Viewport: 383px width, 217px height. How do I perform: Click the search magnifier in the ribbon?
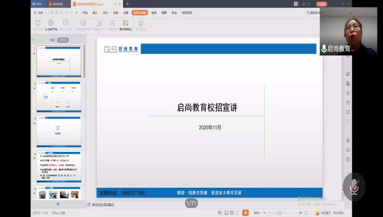(x=308, y=12)
